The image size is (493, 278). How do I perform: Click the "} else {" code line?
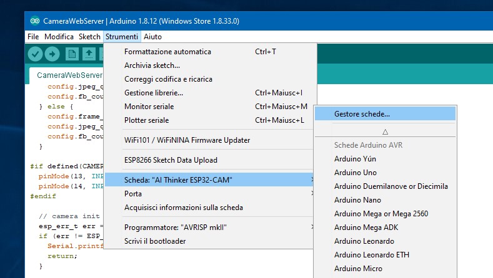click(x=56, y=107)
